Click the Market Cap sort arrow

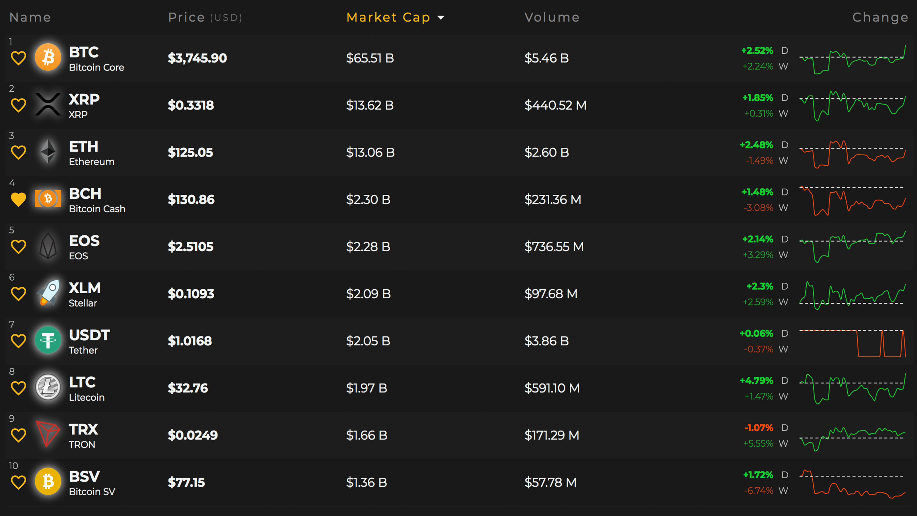pyautogui.click(x=441, y=17)
